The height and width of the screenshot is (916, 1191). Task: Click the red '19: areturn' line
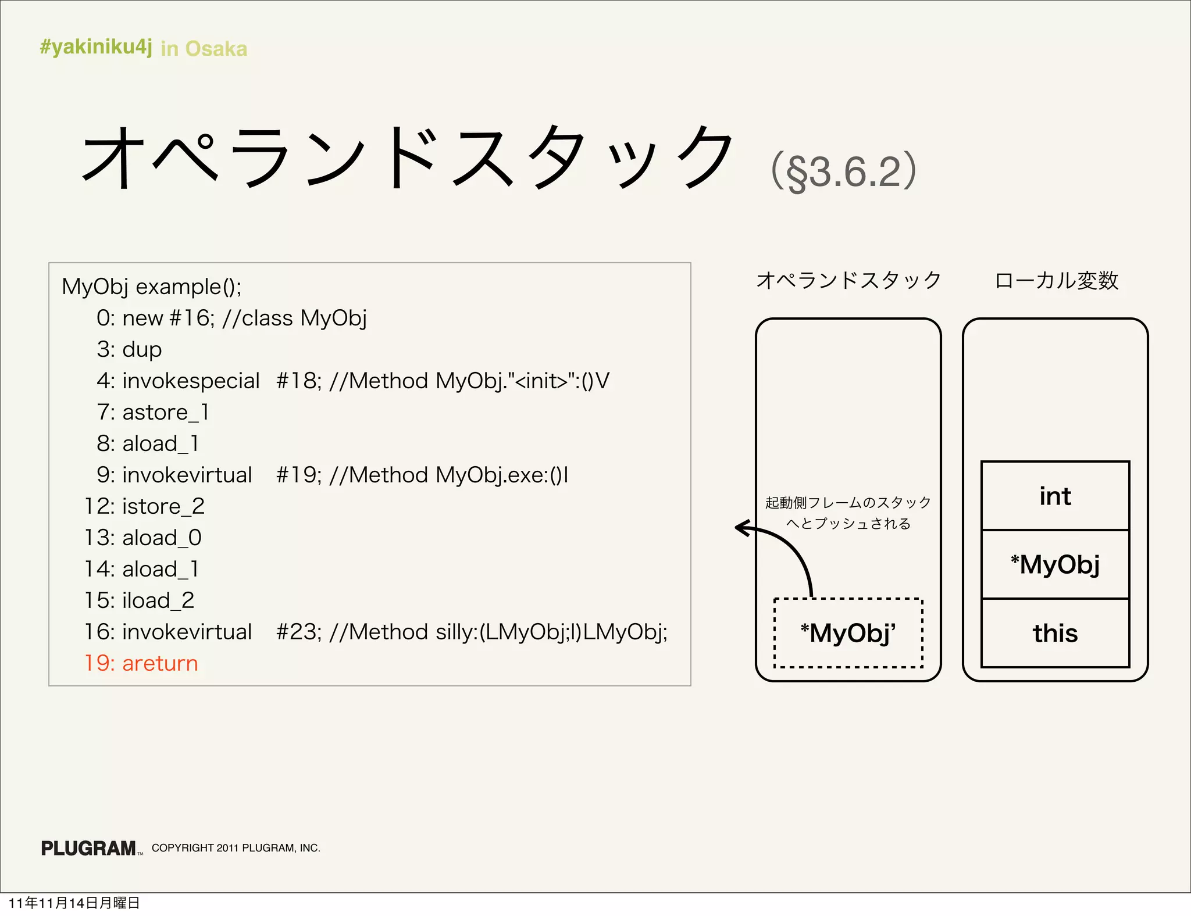[141, 663]
